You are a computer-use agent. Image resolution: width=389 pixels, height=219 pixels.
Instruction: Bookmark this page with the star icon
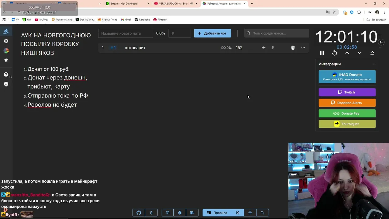pyautogui.click(x=334, y=12)
